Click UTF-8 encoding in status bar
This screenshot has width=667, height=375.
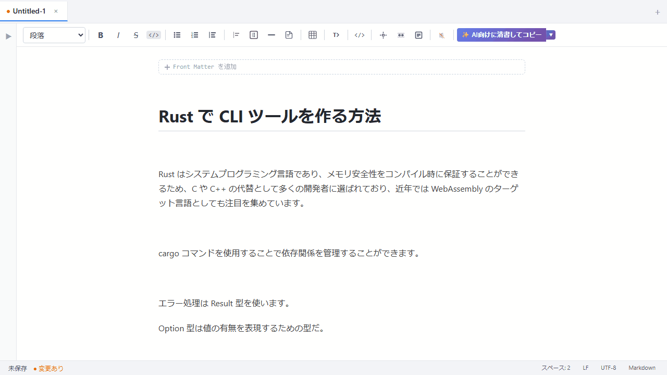(608, 368)
